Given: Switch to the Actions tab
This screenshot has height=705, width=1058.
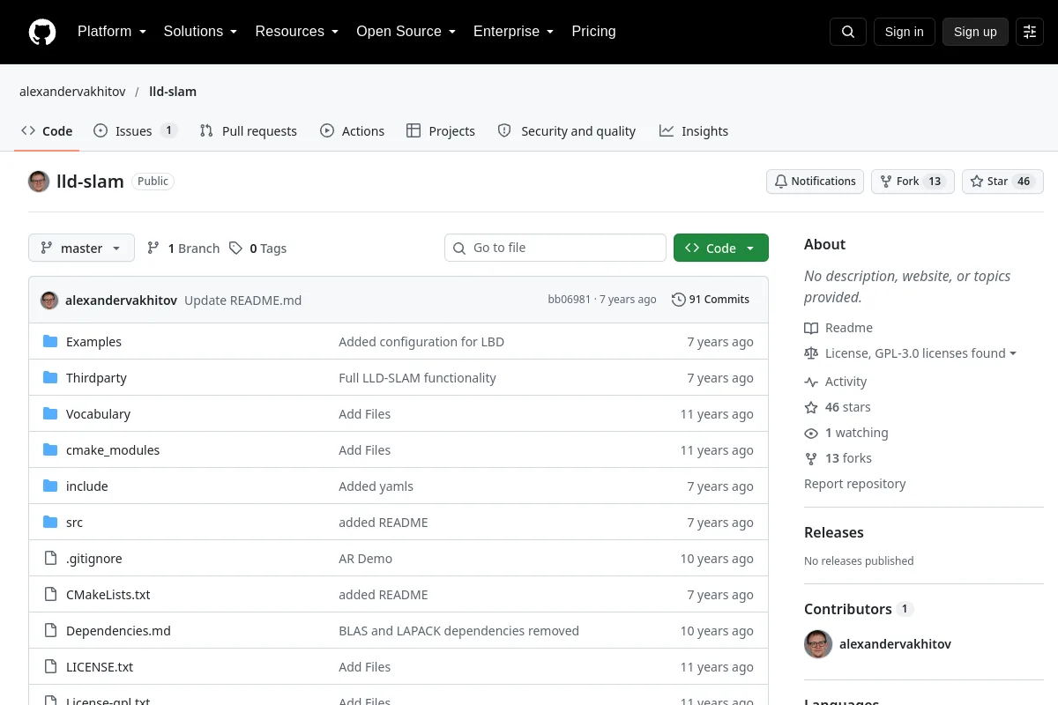Looking at the screenshot, I should [352, 131].
